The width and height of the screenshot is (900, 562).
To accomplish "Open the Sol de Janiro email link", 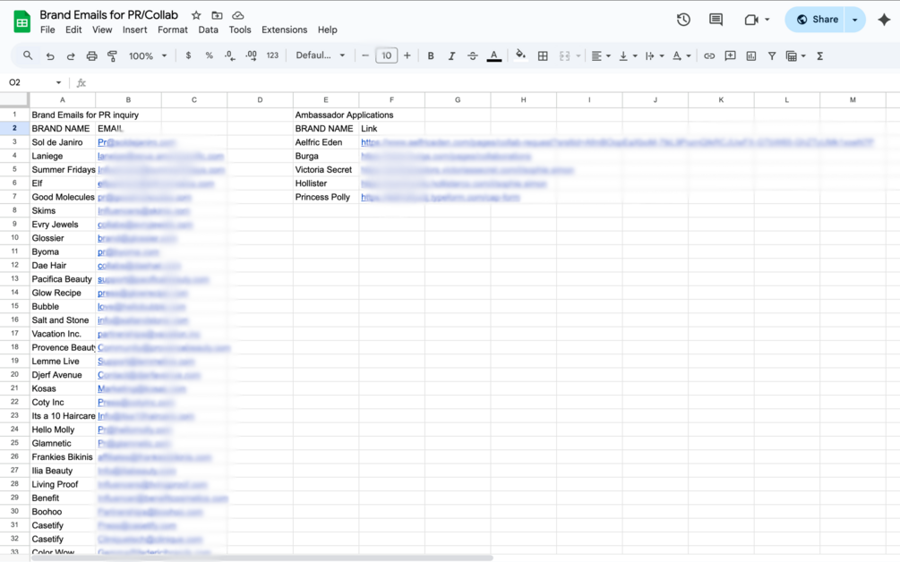I will coord(137,142).
